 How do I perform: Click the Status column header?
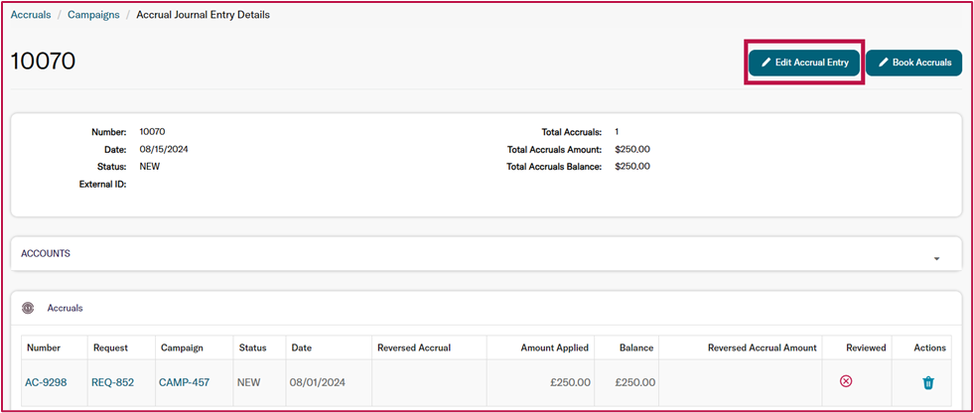[252, 347]
